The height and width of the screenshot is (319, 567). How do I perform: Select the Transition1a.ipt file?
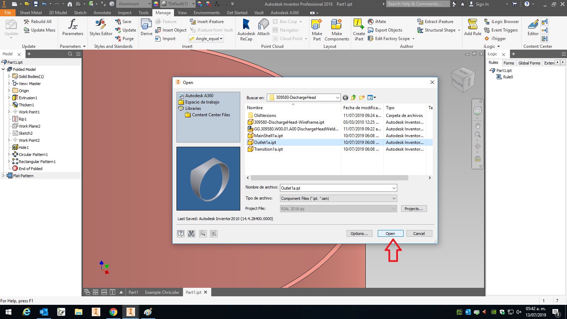click(268, 149)
